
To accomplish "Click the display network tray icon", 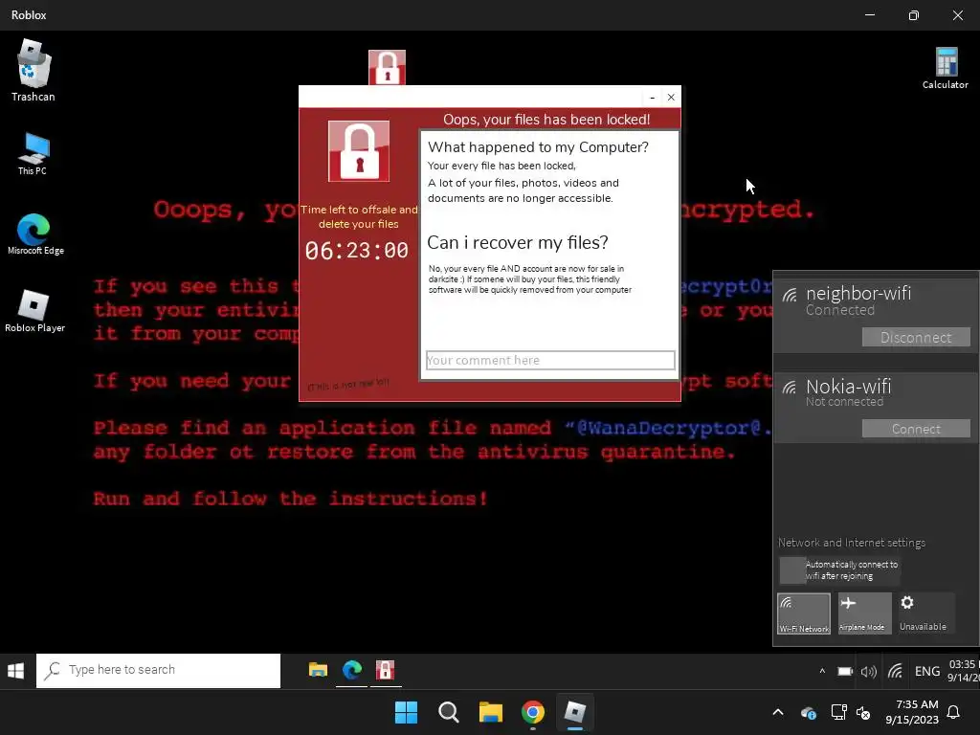I will [838, 712].
